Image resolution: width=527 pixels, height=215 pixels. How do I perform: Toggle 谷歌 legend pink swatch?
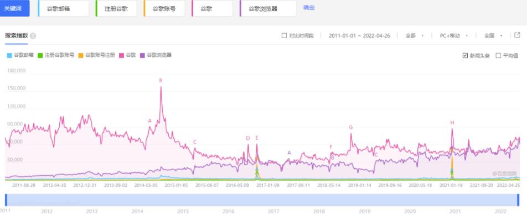coord(121,55)
